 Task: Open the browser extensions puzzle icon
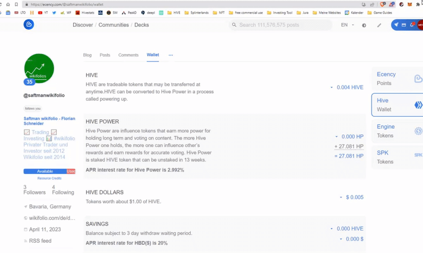[x=418, y=4]
